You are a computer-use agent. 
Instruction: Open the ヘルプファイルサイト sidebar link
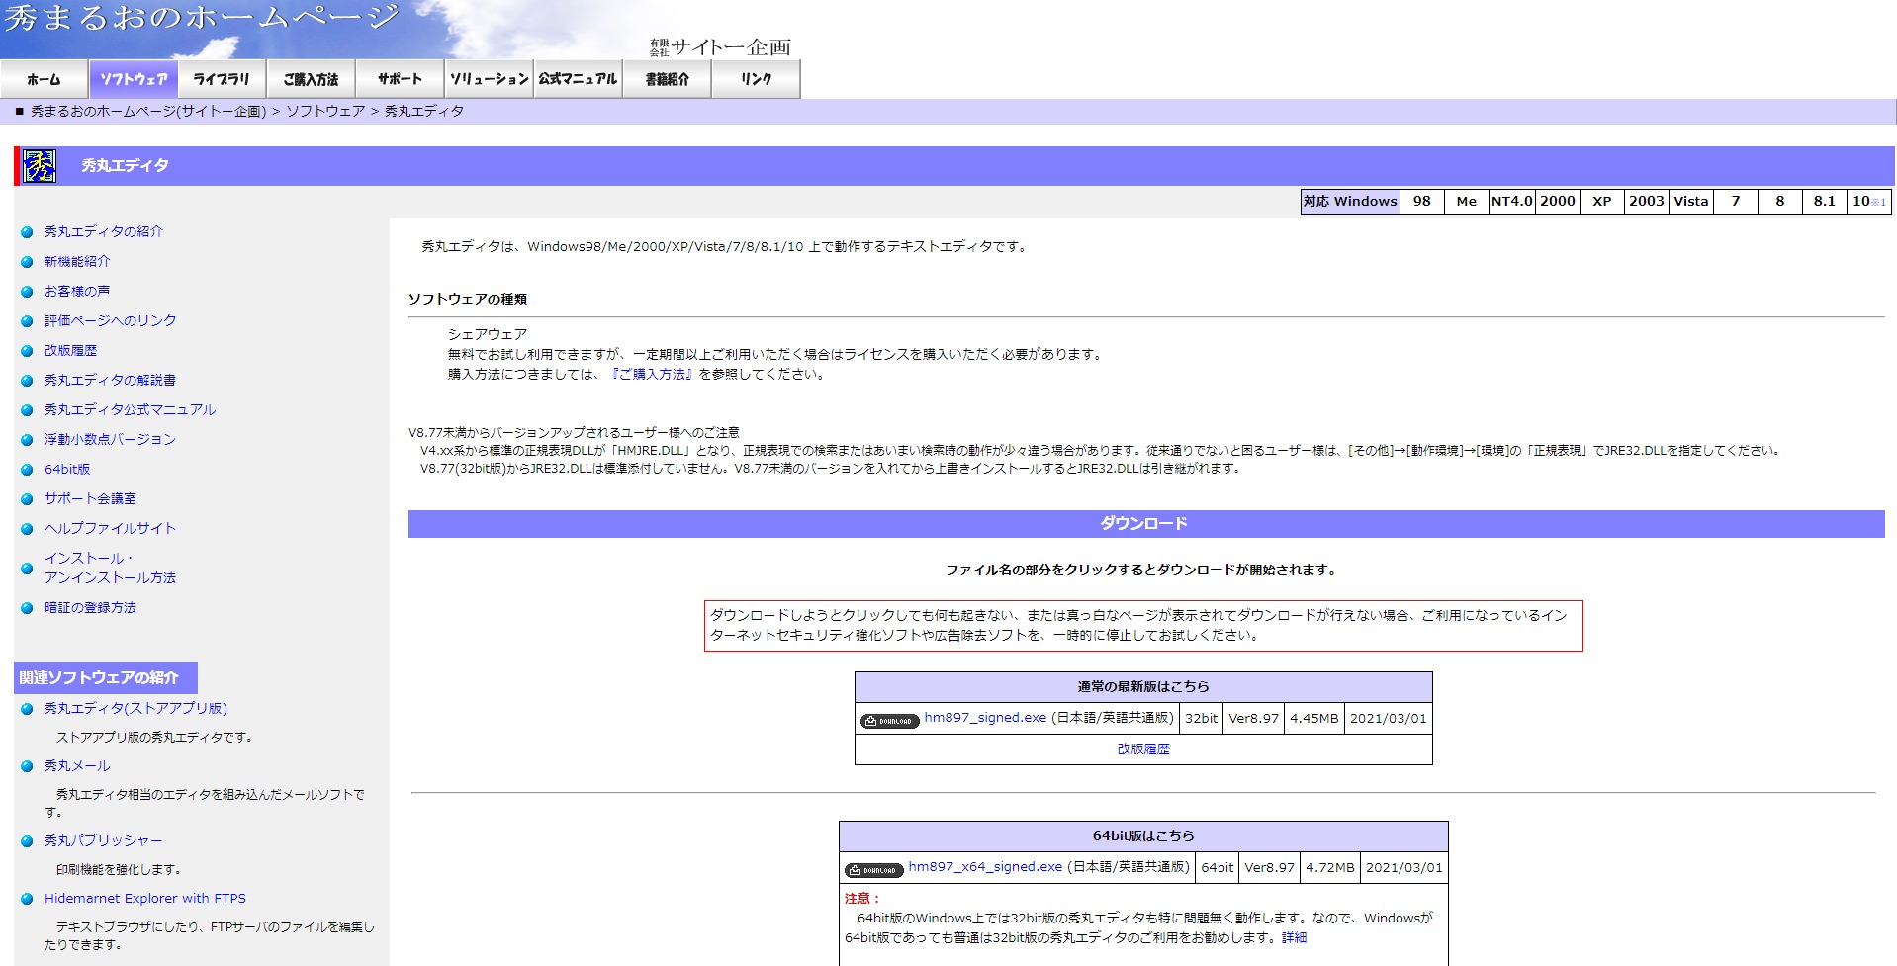[x=110, y=528]
